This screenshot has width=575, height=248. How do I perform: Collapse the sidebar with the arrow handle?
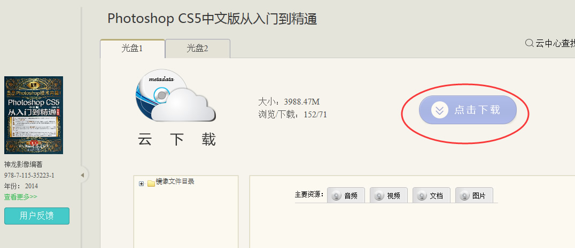[x=83, y=175]
